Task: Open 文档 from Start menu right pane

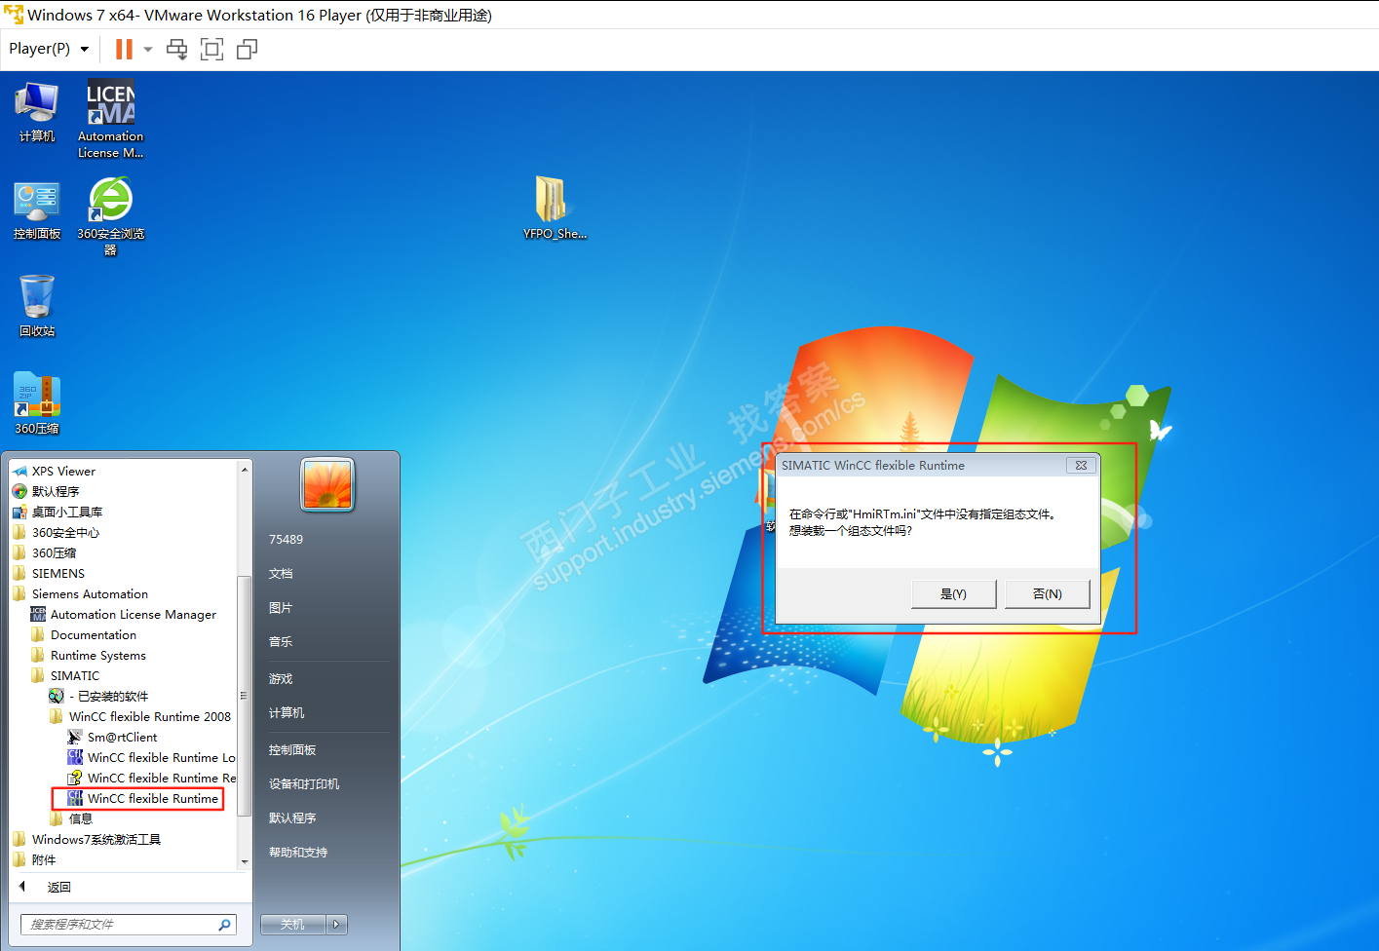Action: click(x=281, y=573)
